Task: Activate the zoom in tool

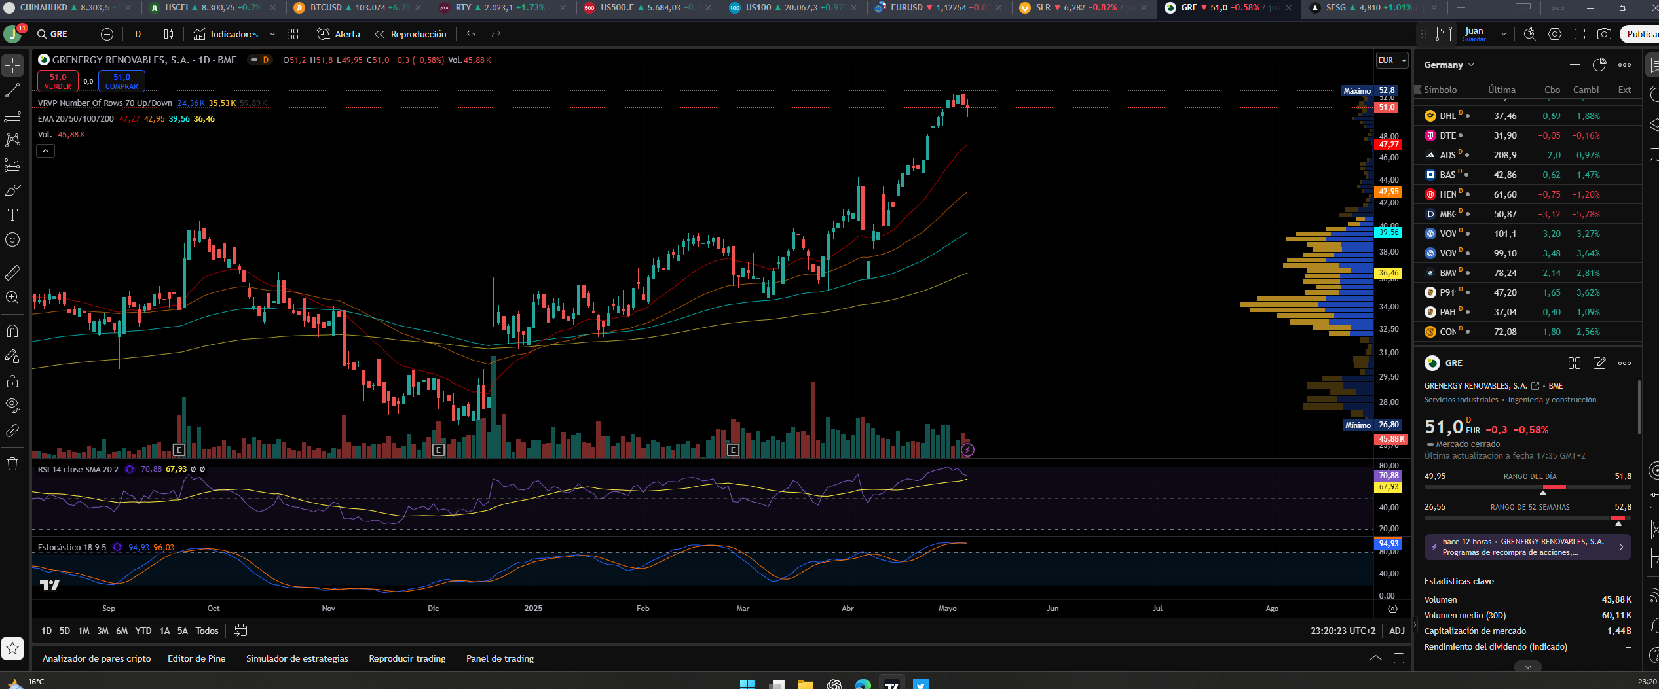Action: tap(12, 298)
